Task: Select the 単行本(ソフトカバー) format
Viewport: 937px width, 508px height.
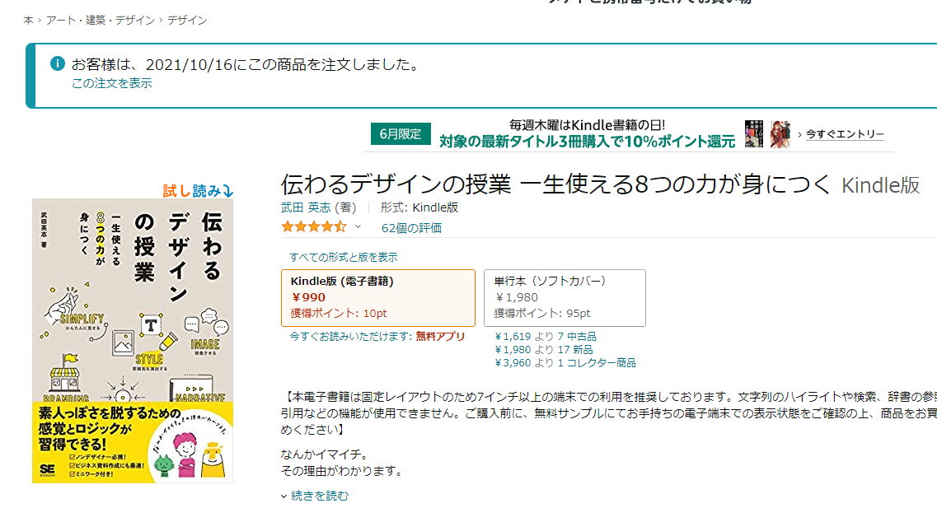Action: tap(565, 298)
